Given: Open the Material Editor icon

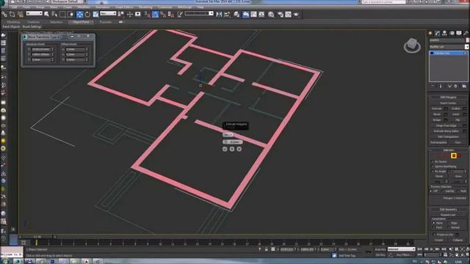Looking at the screenshot, I should [x=271, y=14].
